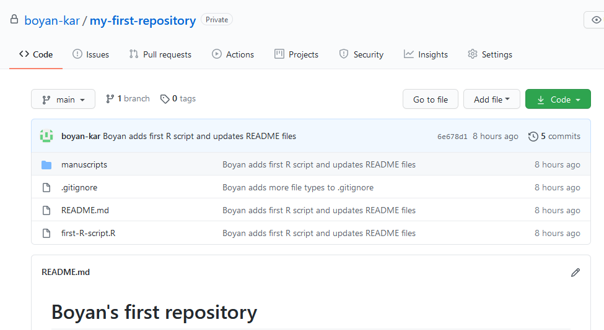Open the .gitignore file
The image size is (604, 330).
click(x=79, y=187)
